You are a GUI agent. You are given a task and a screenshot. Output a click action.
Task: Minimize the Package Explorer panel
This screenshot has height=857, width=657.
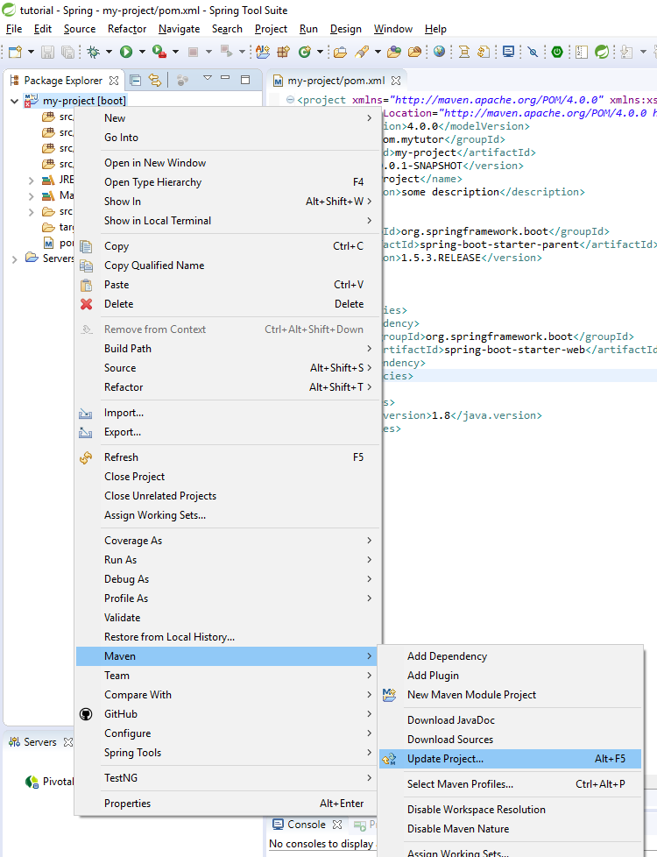(225, 78)
